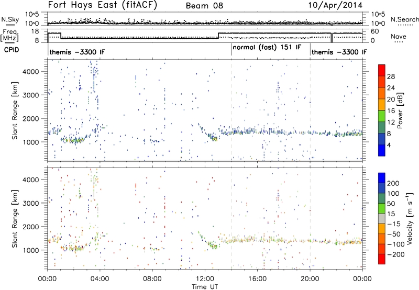419x290 pixels.
Task: Click the 'Fort Hays East (fitACF)' title
Action: pos(103,5)
